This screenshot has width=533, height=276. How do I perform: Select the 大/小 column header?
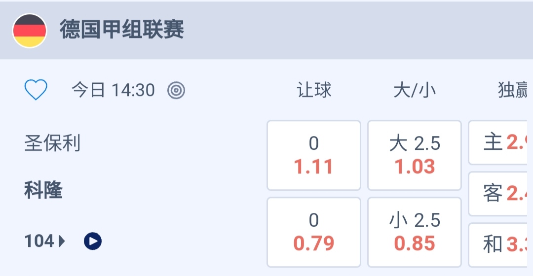pos(415,90)
